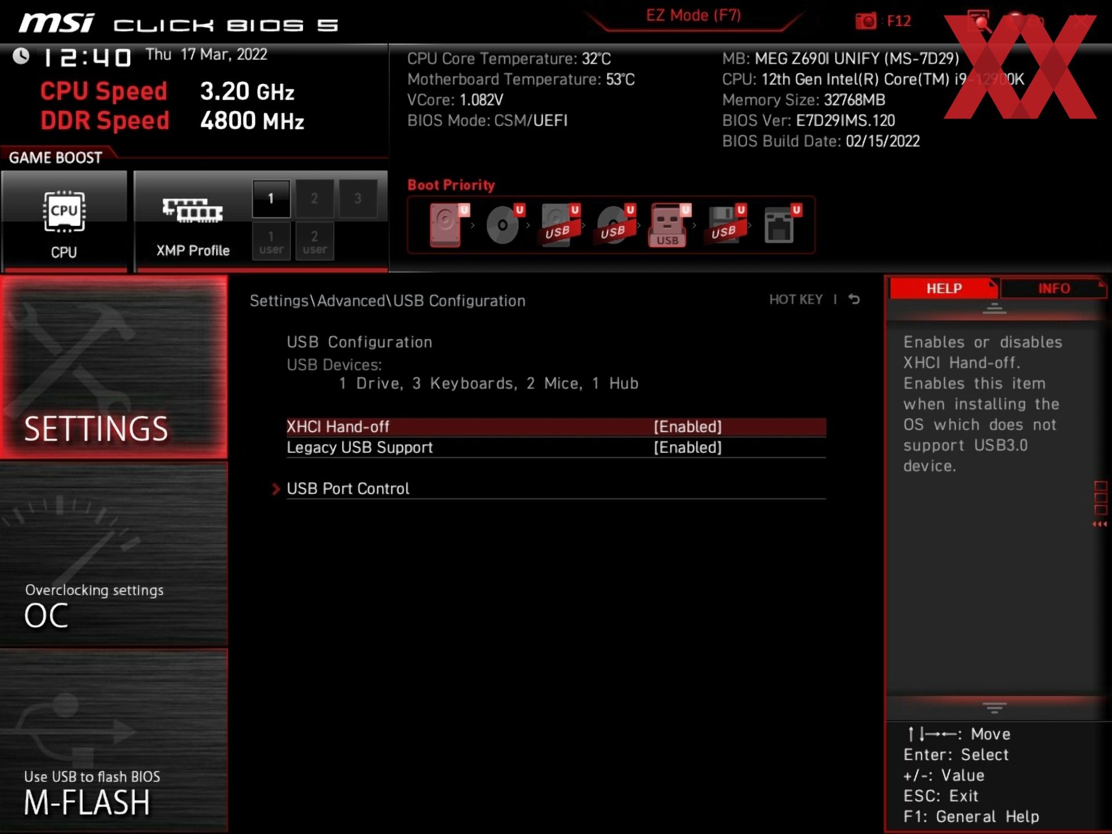The image size is (1112, 834).
Task: Select the hard disk boot priority icon
Action: 449,225
